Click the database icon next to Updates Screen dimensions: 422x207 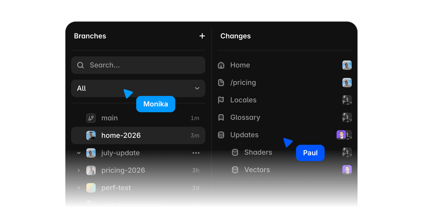pyautogui.click(x=221, y=135)
